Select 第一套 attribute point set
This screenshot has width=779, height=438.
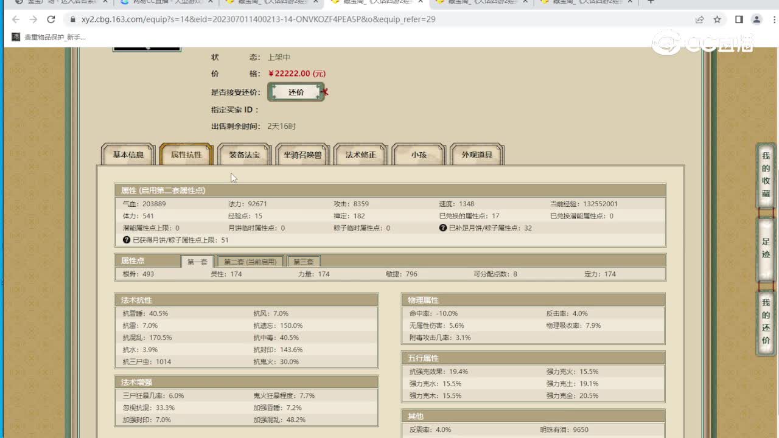pos(197,262)
